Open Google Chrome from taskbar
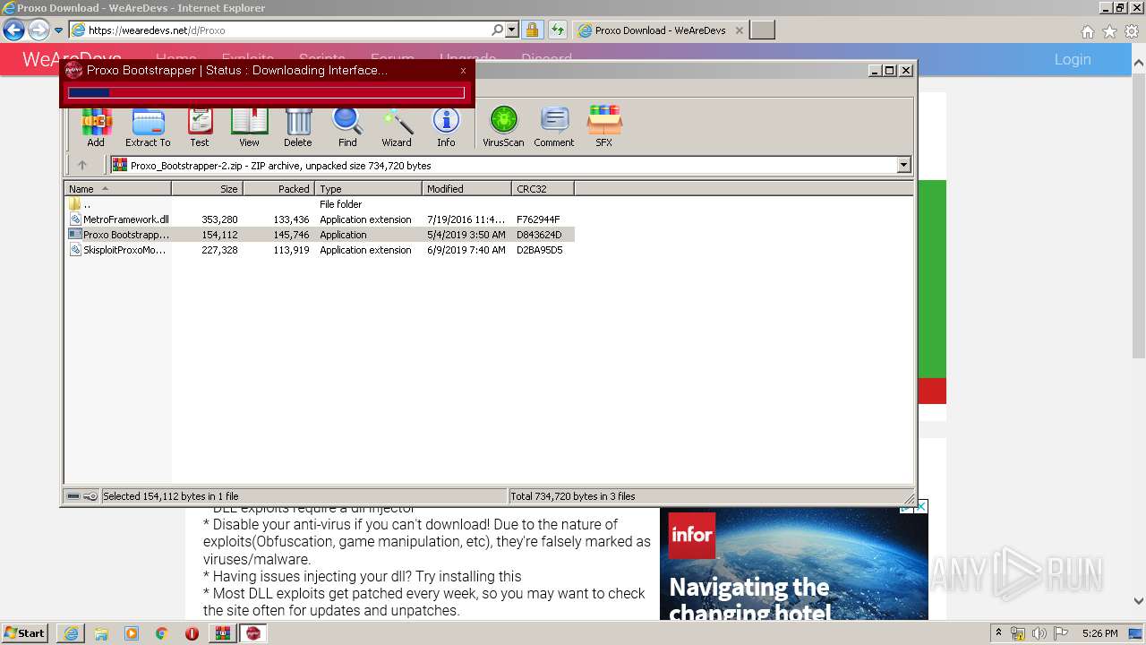Viewport: 1146px width, 645px height. coord(161,633)
